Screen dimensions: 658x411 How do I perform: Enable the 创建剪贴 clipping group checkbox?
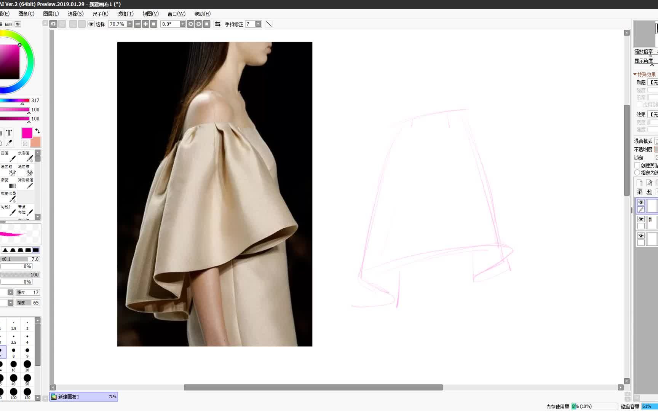(637, 165)
